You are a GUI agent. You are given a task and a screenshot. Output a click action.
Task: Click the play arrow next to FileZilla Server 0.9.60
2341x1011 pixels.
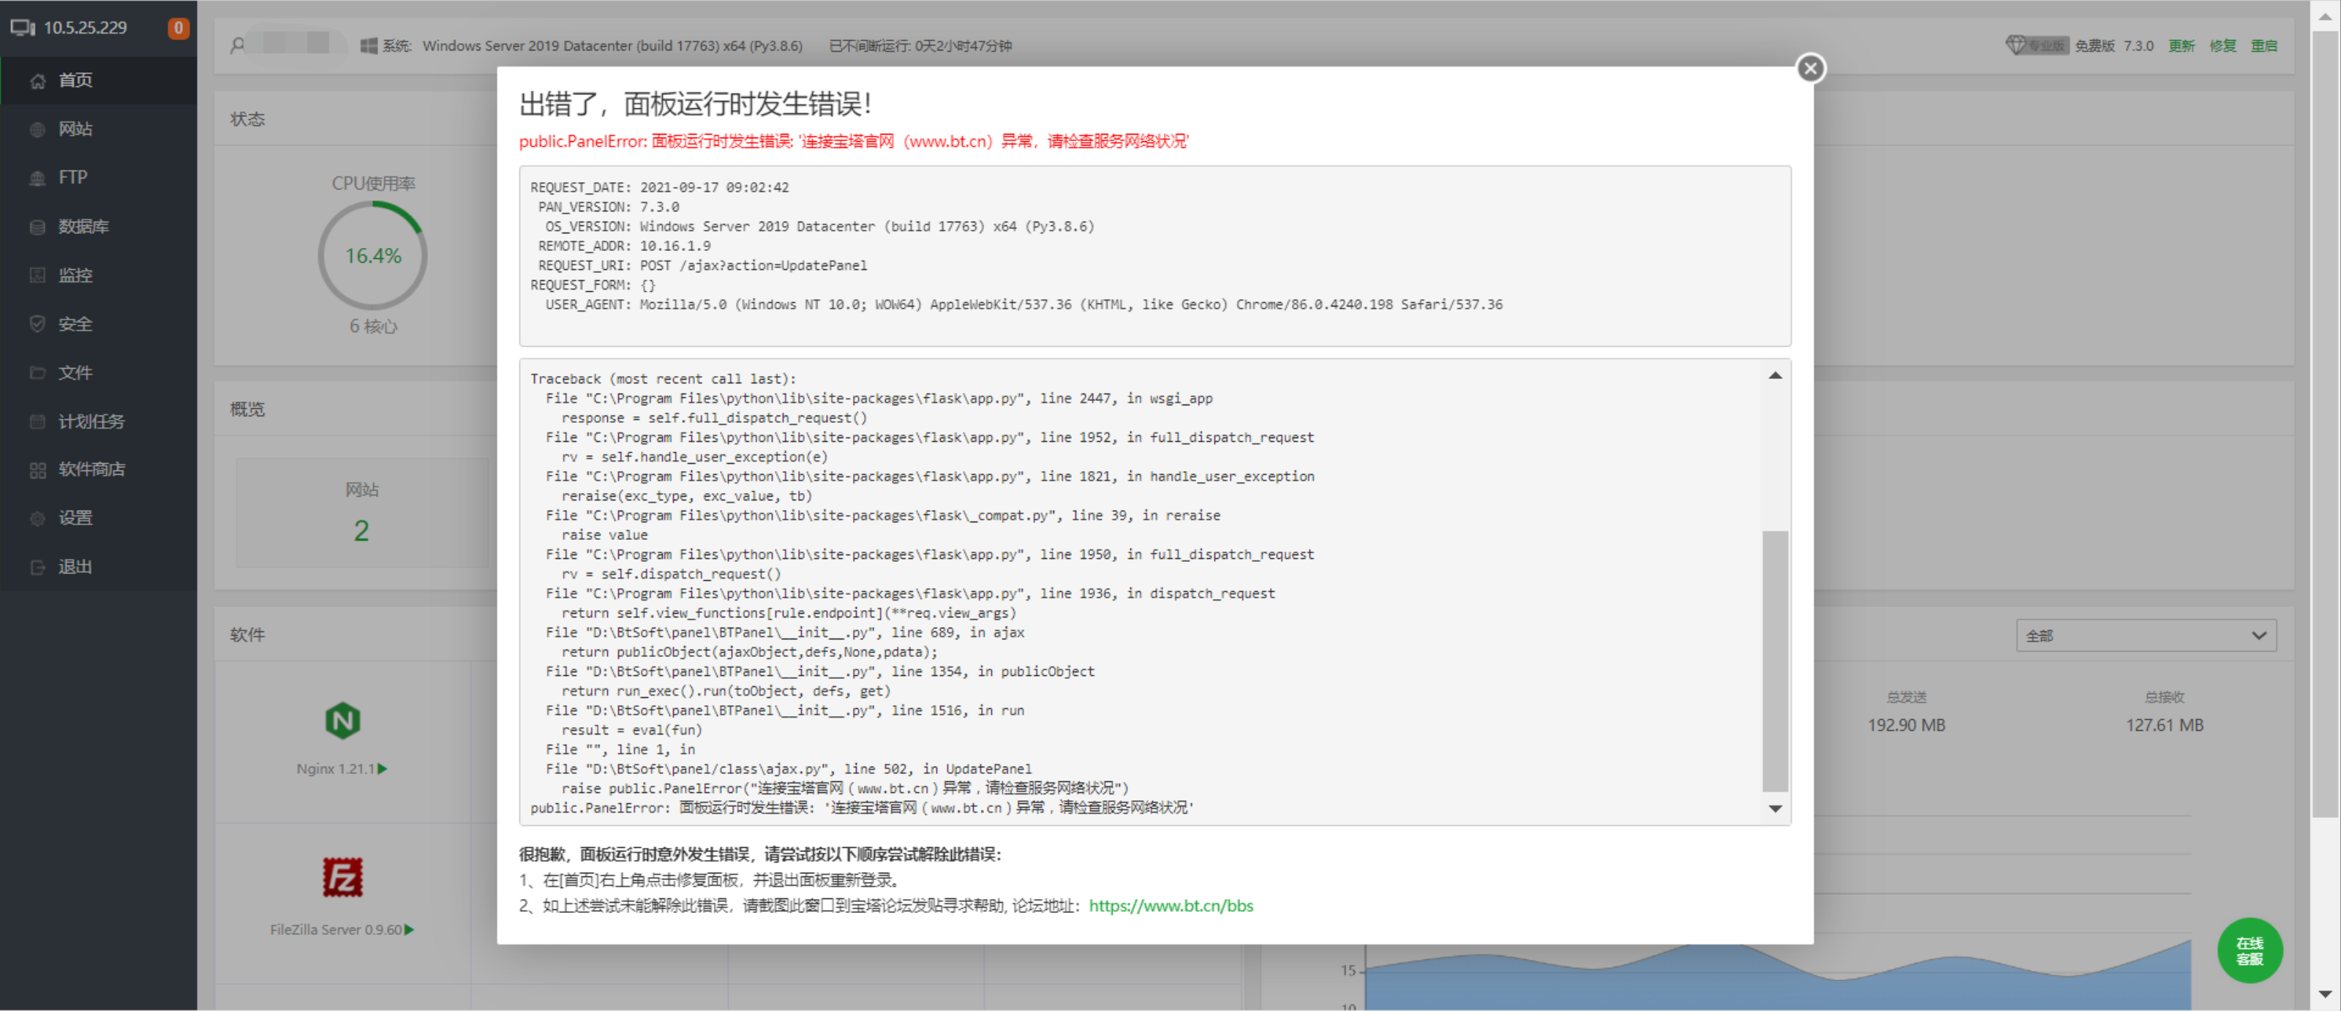pyautogui.click(x=410, y=929)
